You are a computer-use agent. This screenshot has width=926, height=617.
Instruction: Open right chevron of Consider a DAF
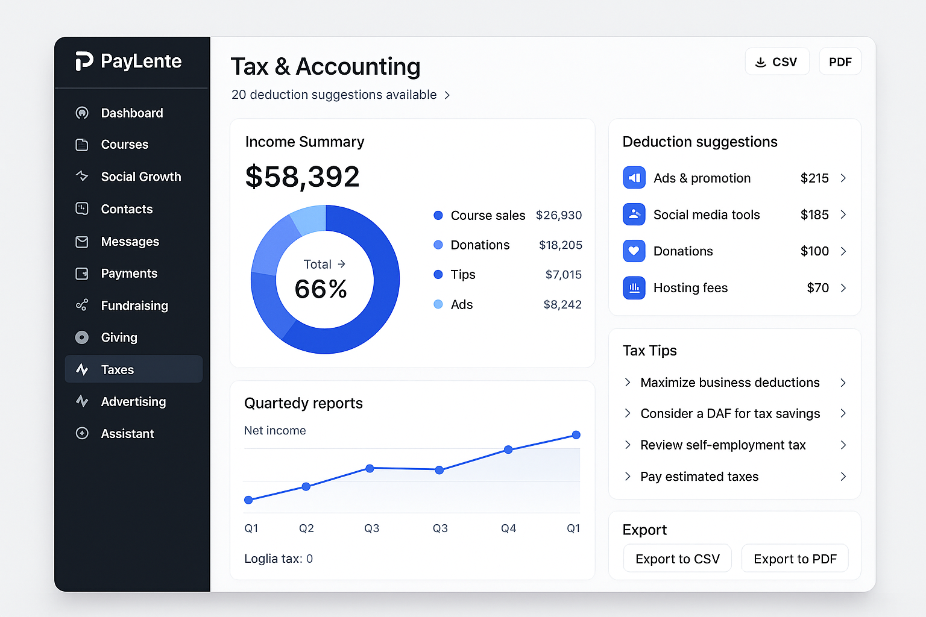click(843, 413)
